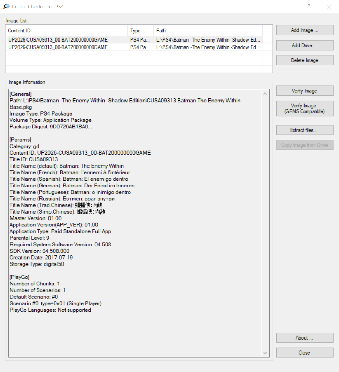Click the Creation Date: 2017-07-19 line
Viewport: 339px width, 372px height.
(x=41, y=258)
